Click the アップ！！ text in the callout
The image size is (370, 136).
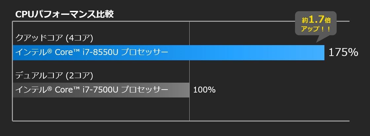(316, 29)
